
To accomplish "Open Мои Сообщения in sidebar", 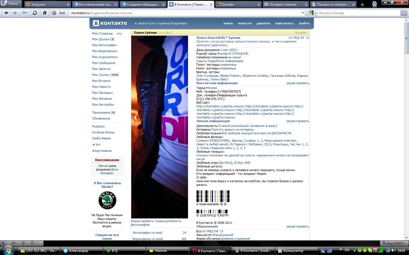I will point(103,63).
